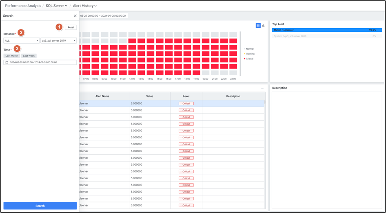Image resolution: width=386 pixels, height=213 pixels.
Task: Close the Search panel with X icon
Action: point(75,16)
